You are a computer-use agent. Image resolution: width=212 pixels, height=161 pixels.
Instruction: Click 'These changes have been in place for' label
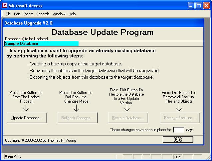point(141,130)
